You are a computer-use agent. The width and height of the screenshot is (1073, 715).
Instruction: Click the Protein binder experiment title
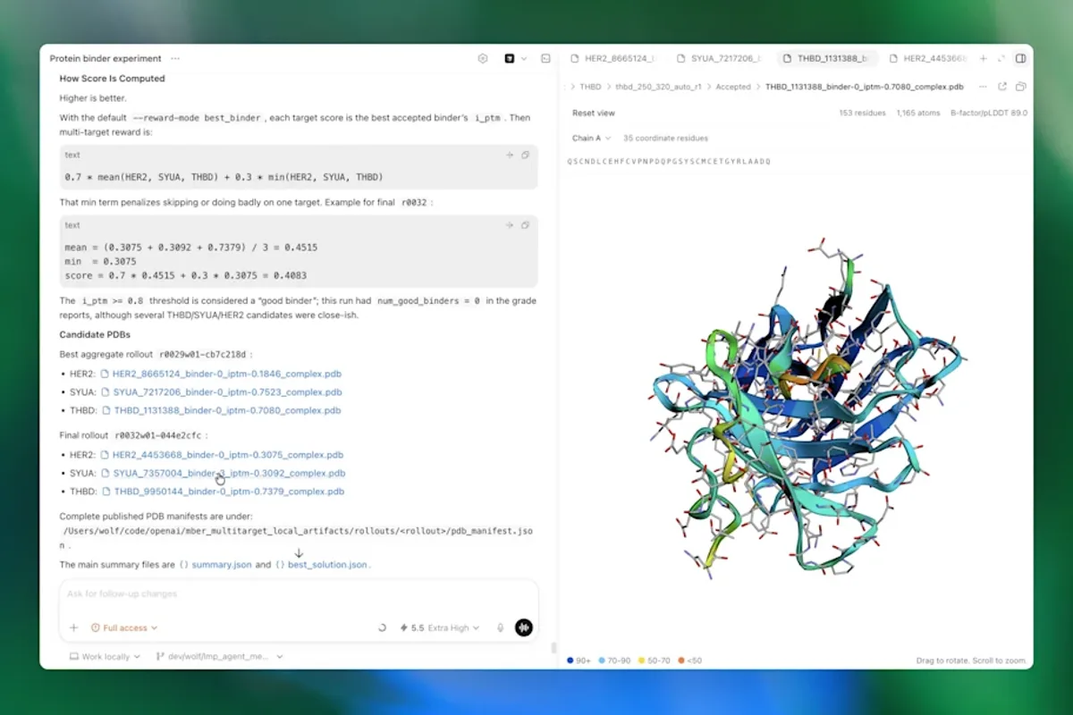click(x=106, y=59)
